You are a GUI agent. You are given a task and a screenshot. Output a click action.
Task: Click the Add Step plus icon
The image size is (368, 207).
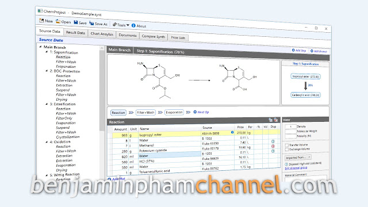293,50
